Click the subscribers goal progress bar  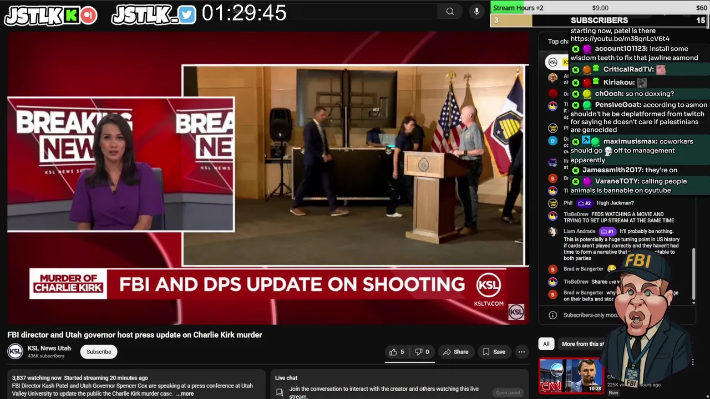600,21
